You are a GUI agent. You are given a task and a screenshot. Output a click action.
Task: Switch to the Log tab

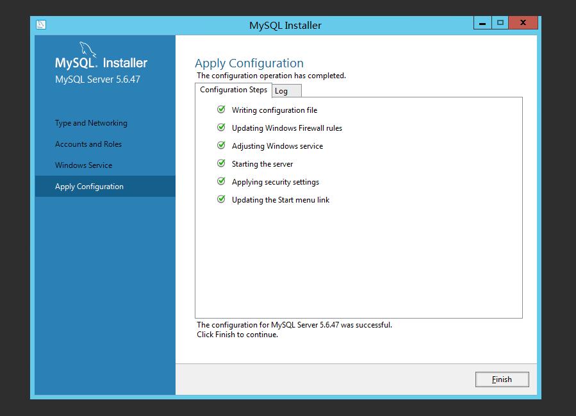point(286,91)
